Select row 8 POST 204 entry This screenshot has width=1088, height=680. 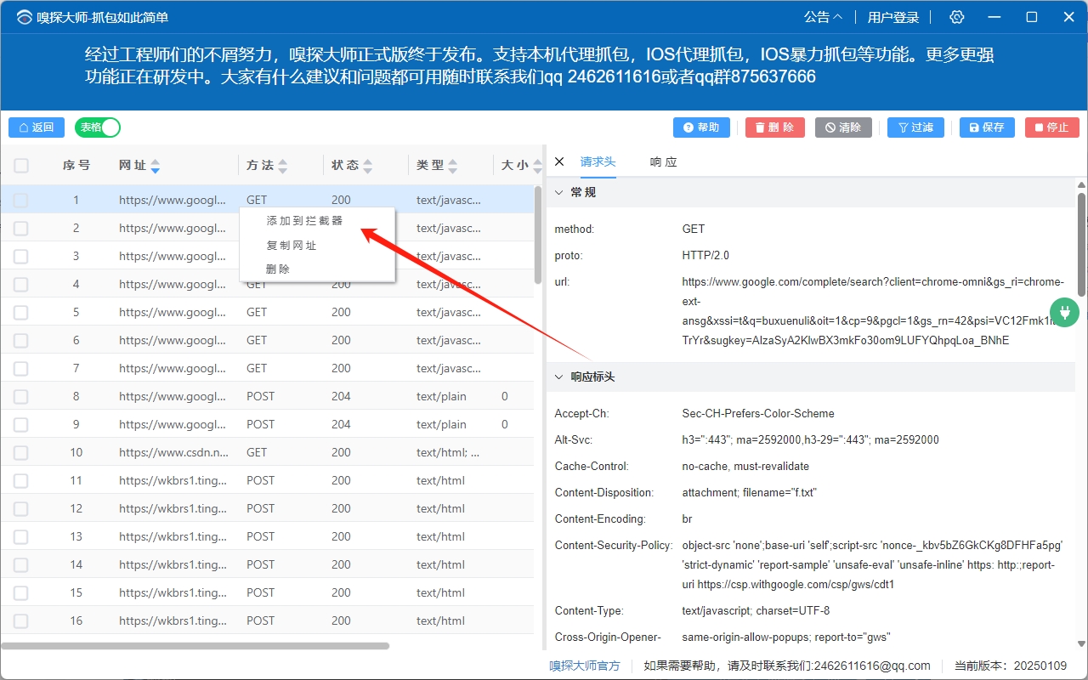pos(267,396)
